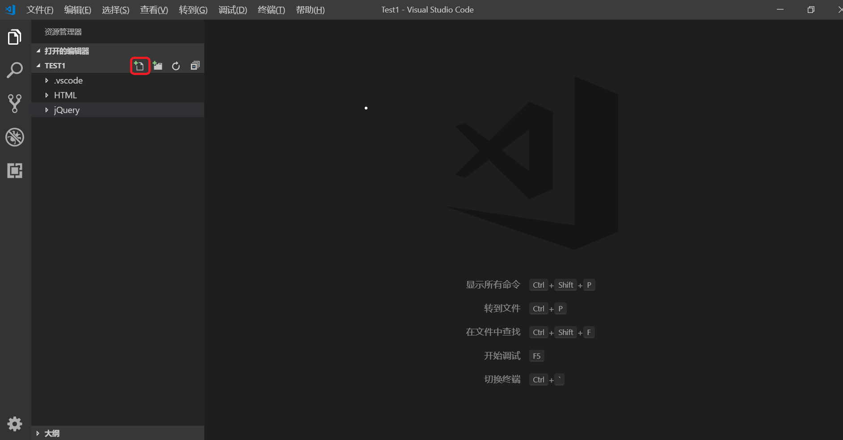The width and height of the screenshot is (843, 440).
Task: Click the New Folder icon in TEST1
Action: 157,66
